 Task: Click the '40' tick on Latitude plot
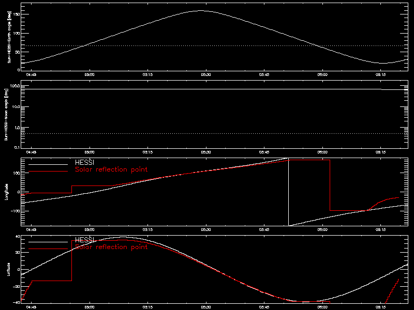pyautogui.click(x=18, y=237)
